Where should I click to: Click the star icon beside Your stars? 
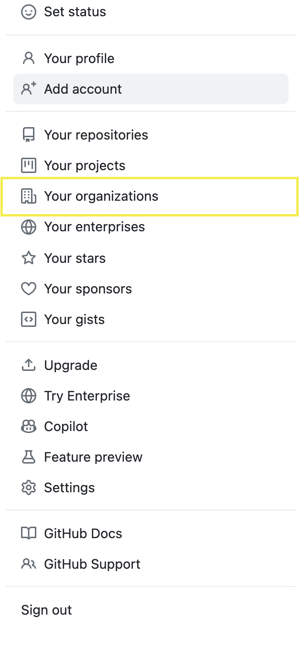click(x=29, y=258)
